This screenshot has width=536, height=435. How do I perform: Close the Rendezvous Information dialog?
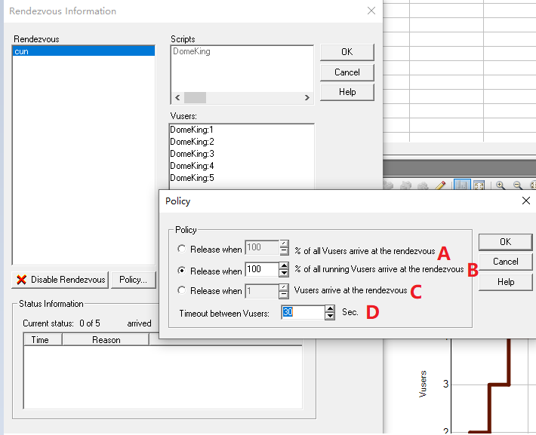[x=371, y=11]
